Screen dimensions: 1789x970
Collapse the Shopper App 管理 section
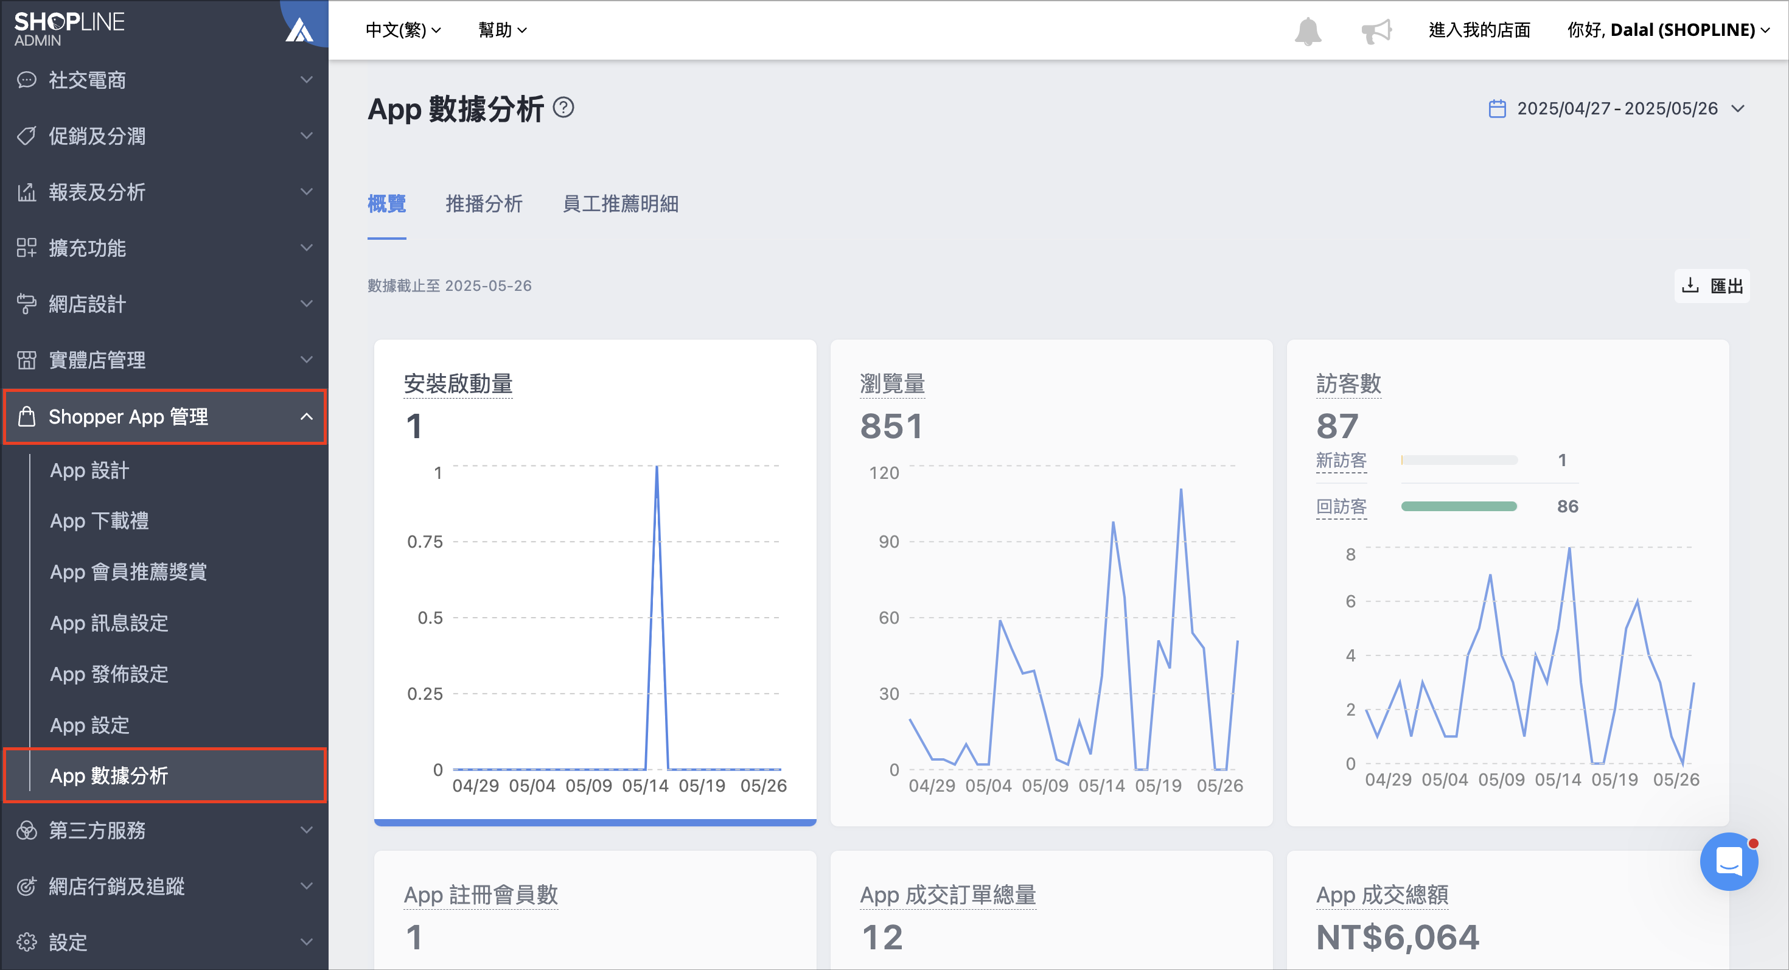[x=306, y=417]
